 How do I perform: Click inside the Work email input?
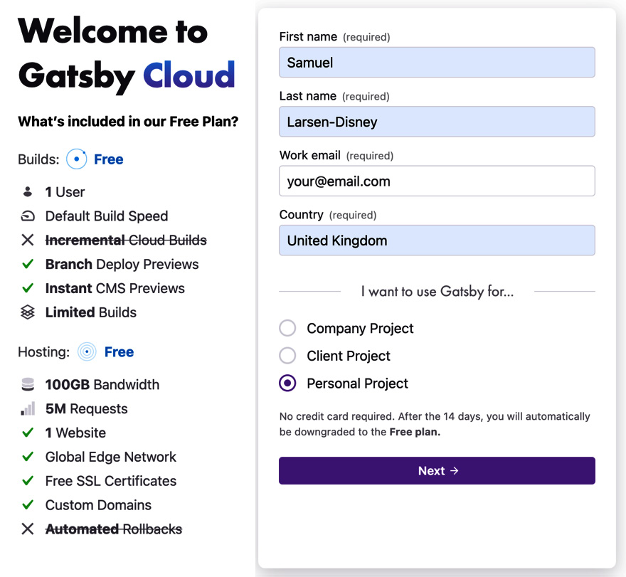(436, 181)
